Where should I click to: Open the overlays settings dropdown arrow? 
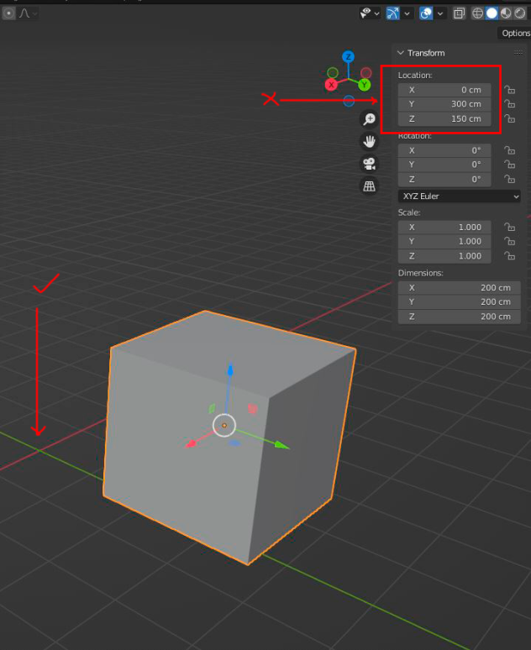tap(440, 13)
